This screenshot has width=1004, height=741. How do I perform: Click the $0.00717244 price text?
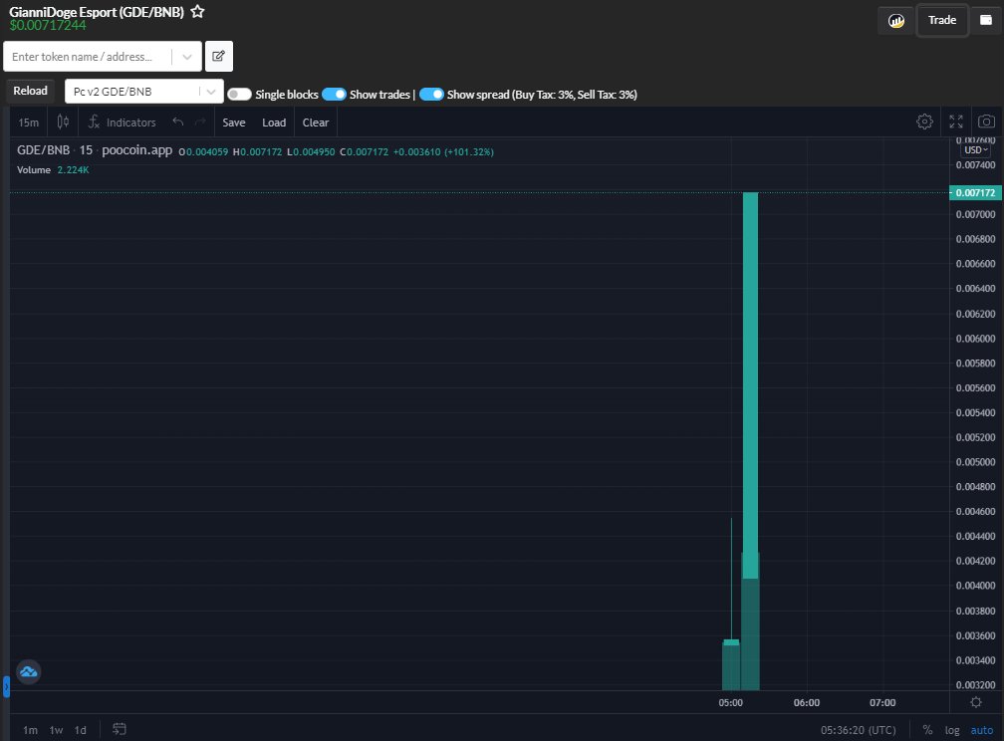[x=48, y=25]
